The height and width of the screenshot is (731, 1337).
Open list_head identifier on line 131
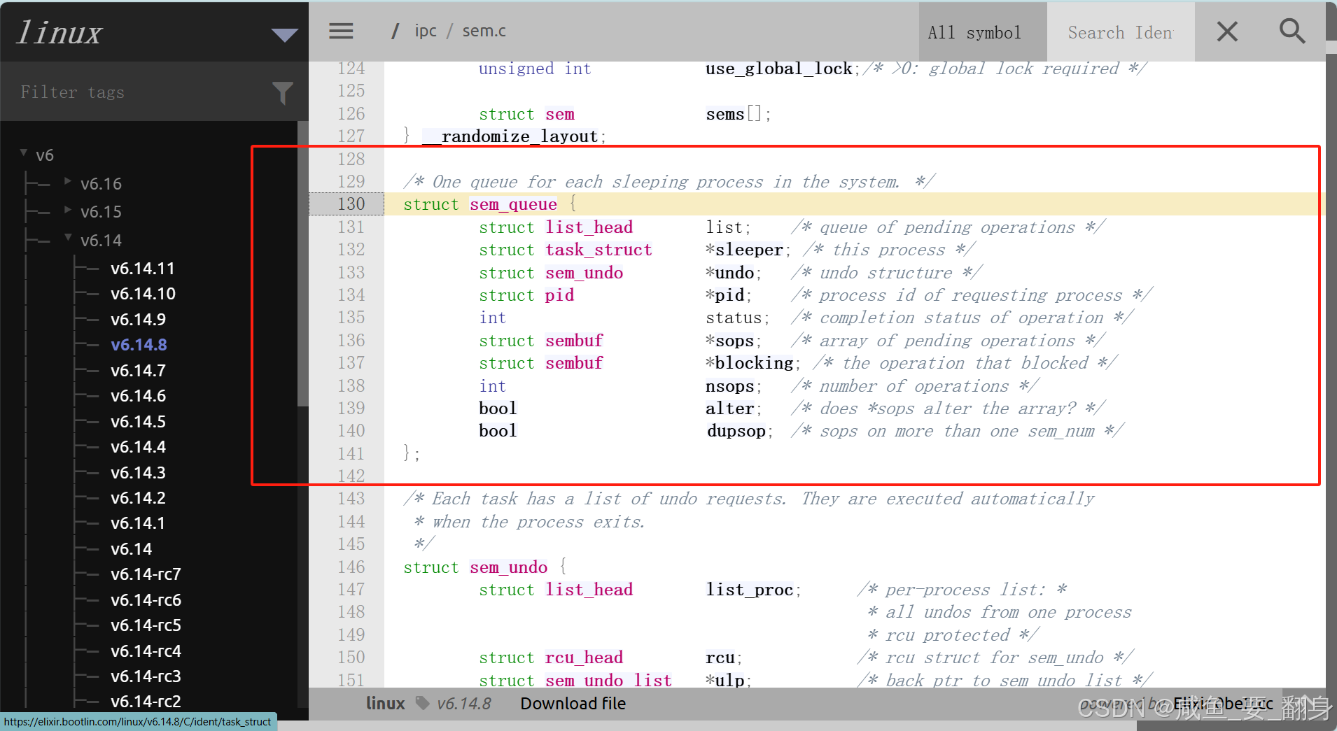coord(589,227)
